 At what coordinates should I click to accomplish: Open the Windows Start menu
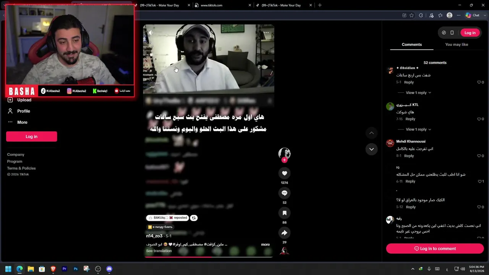8,269
